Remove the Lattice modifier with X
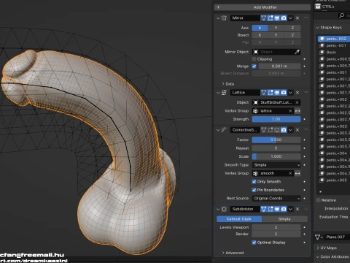This screenshot has width=350, height=263. point(297,93)
